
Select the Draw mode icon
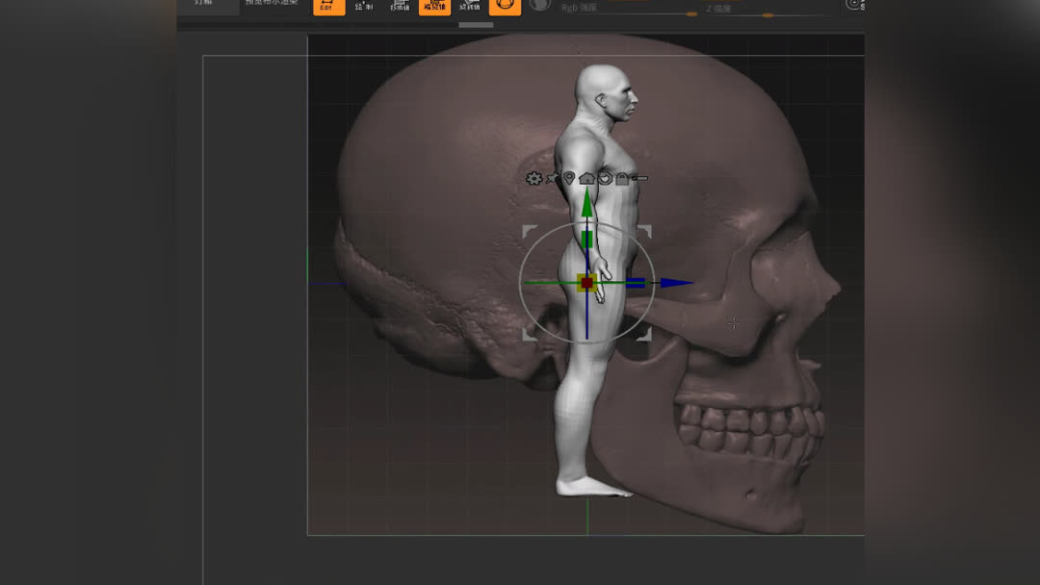tap(364, 6)
